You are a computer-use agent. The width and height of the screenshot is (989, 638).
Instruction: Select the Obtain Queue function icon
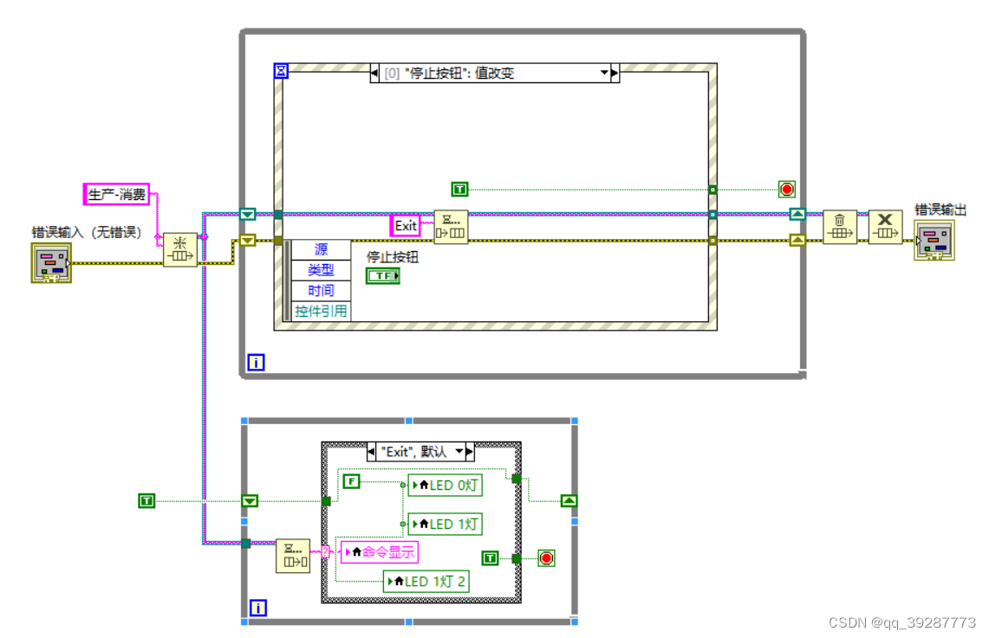tap(179, 248)
